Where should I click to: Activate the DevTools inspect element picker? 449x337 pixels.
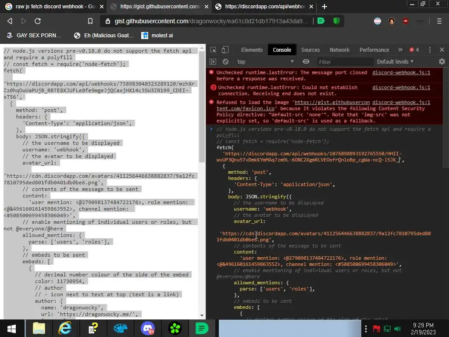coord(214,50)
